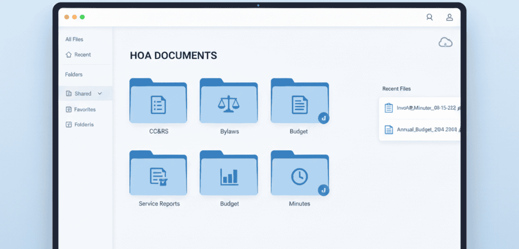Click the 'Recent Files' panel heading

tap(396, 88)
